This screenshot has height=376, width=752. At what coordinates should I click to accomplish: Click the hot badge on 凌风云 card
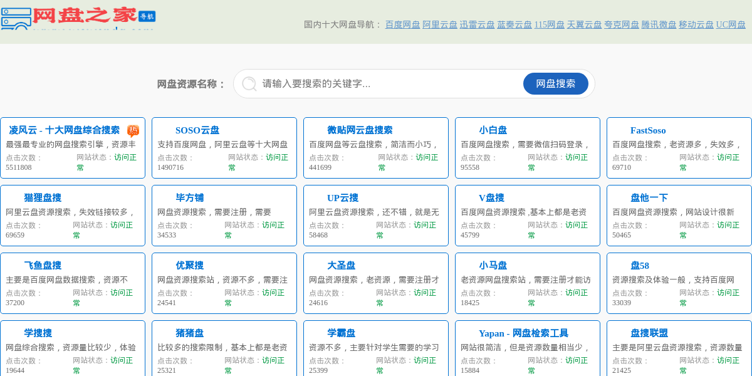click(x=133, y=130)
